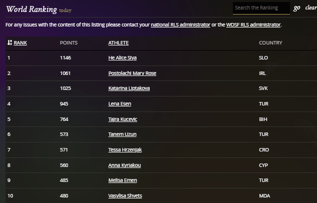Select athlete Lena Esen
The image size is (317, 203).
pos(120,103)
